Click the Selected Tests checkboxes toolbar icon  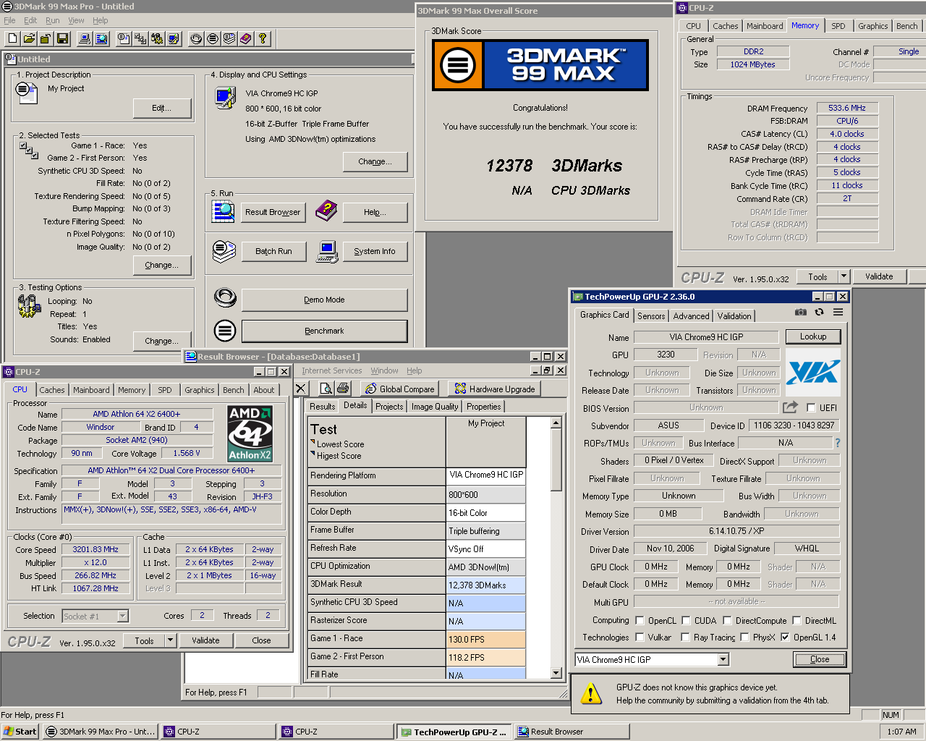pyautogui.click(x=140, y=39)
